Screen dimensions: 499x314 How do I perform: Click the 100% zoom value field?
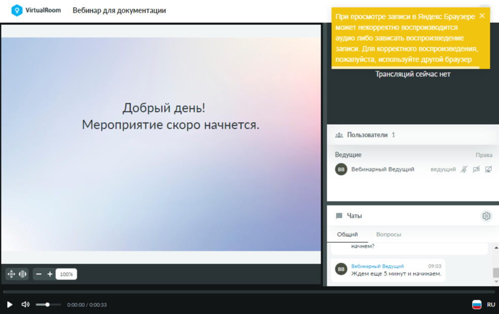(66, 274)
